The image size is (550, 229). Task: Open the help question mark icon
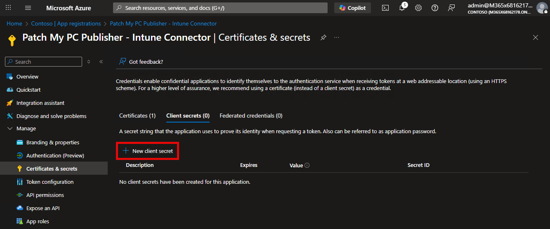click(x=435, y=8)
